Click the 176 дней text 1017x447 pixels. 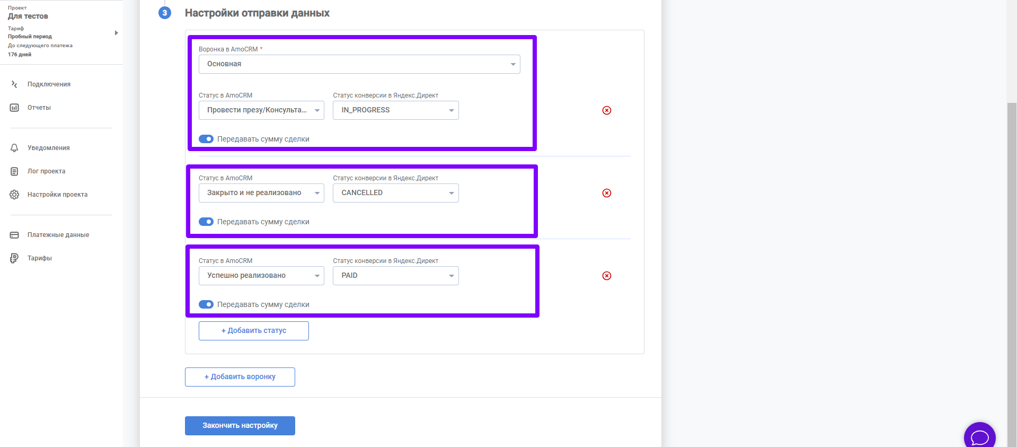20,55
